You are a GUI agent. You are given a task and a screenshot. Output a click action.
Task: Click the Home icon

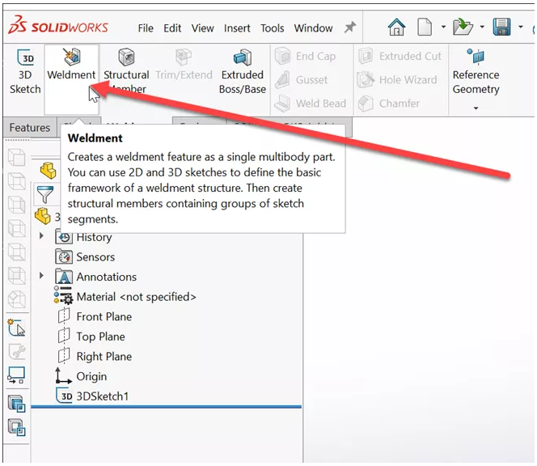pyautogui.click(x=396, y=27)
